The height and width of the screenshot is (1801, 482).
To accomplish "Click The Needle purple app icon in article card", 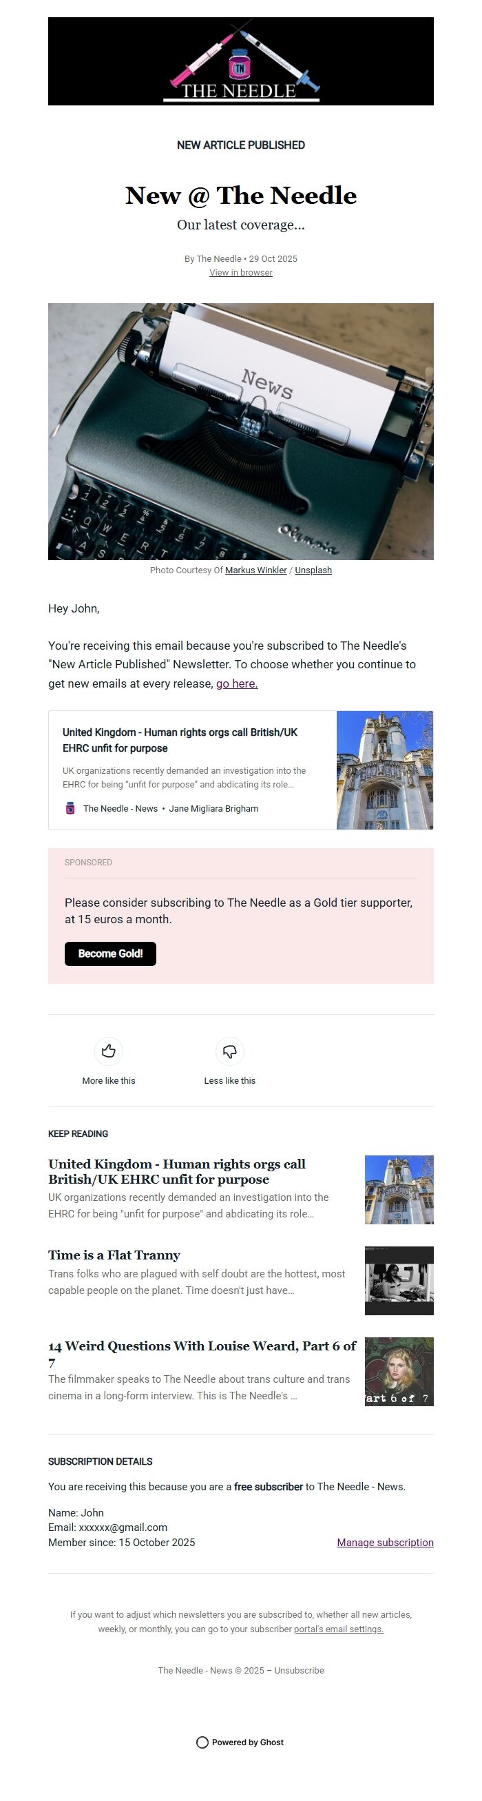I will [x=69, y=808].
